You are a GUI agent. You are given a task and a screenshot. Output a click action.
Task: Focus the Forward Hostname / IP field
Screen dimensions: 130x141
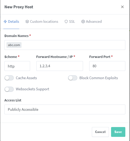pyautogui.click(x=60, y=66)
